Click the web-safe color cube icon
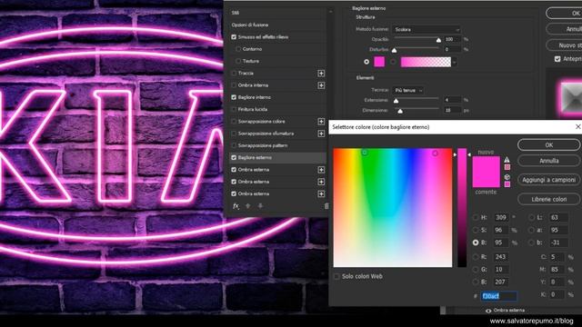The image size is (582, 327). pos(507,177)
